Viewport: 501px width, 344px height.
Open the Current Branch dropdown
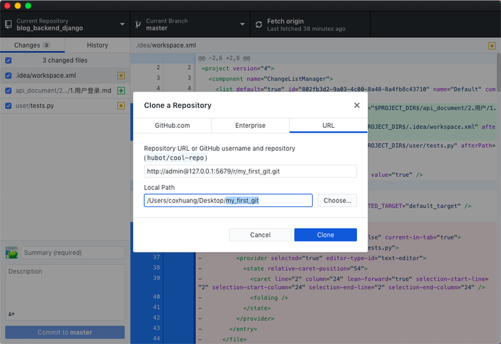190,25
